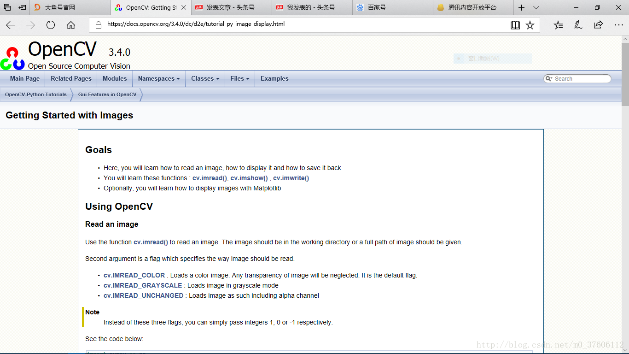The height and width of the screenshot is (354, 629).
Task: Open the cv.IMREAD_GRAYSCALE link
Action: click(x=143, y=285)
